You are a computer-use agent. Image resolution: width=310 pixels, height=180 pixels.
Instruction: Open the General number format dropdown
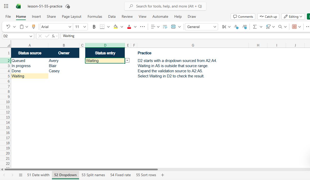[215, 27]
